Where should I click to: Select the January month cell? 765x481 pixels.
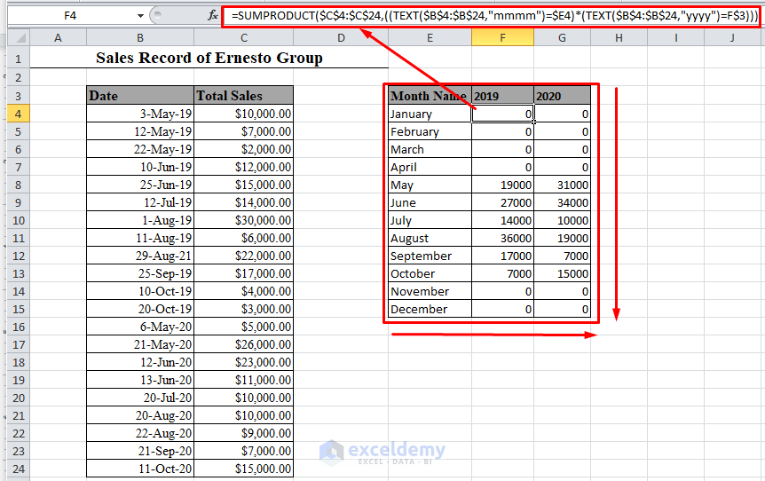430,114
